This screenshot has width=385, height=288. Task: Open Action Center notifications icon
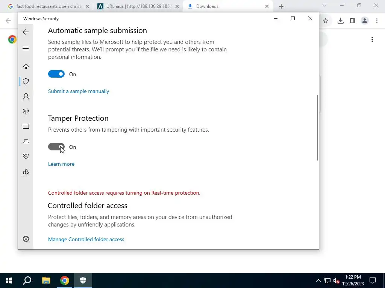(373, 280)
